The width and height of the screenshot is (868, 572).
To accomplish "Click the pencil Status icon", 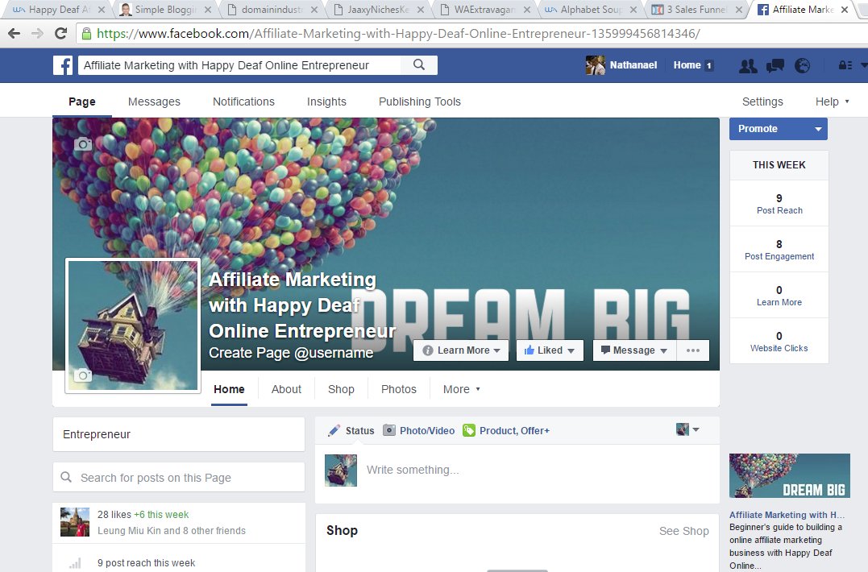I will [x=334, y=430].
